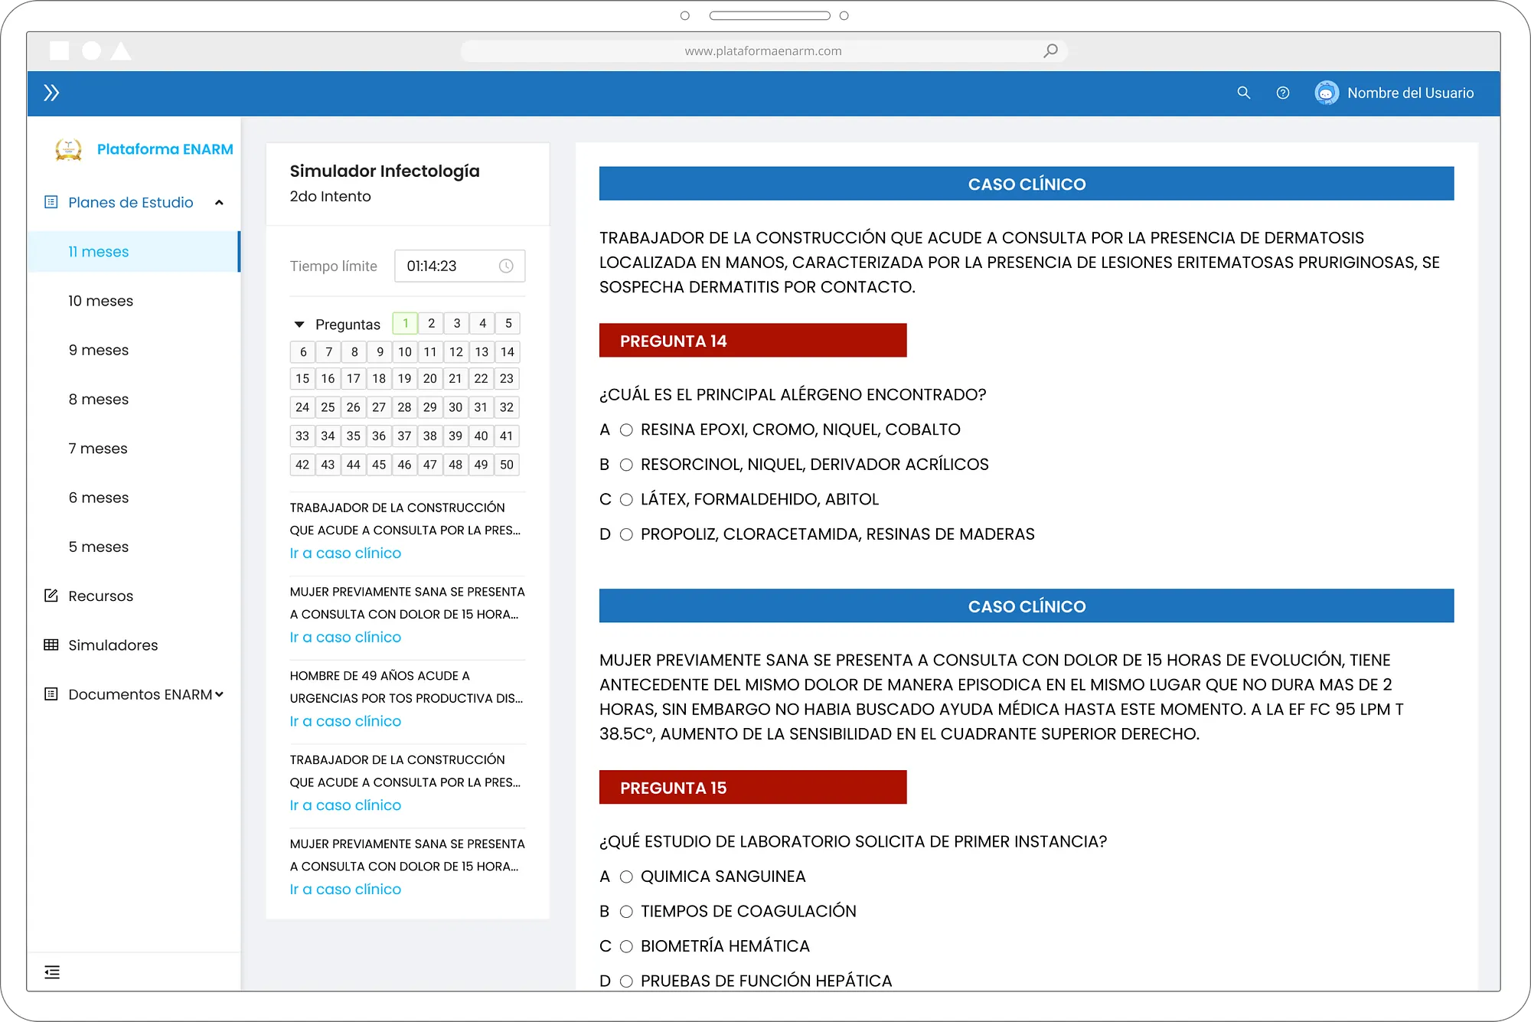Follow the last 'Ir a caso clínico' link
1531x1022 pixels.
tap(345, 889)
